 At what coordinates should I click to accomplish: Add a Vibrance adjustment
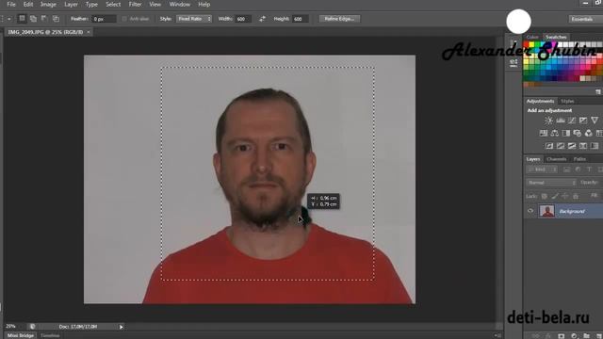(595, 121)
